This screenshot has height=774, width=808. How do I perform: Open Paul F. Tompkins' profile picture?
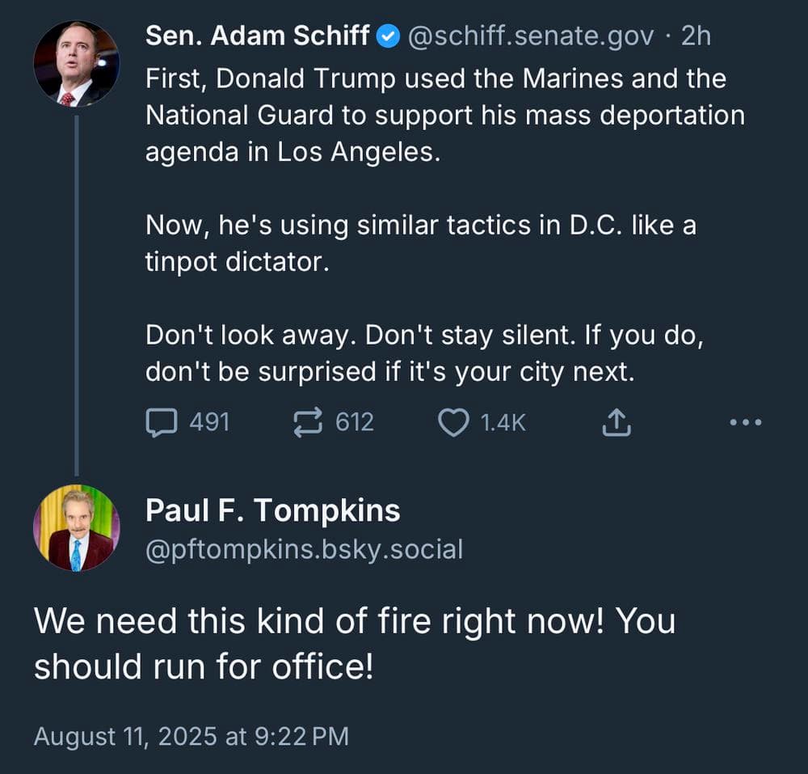click(x=77, y=527)
